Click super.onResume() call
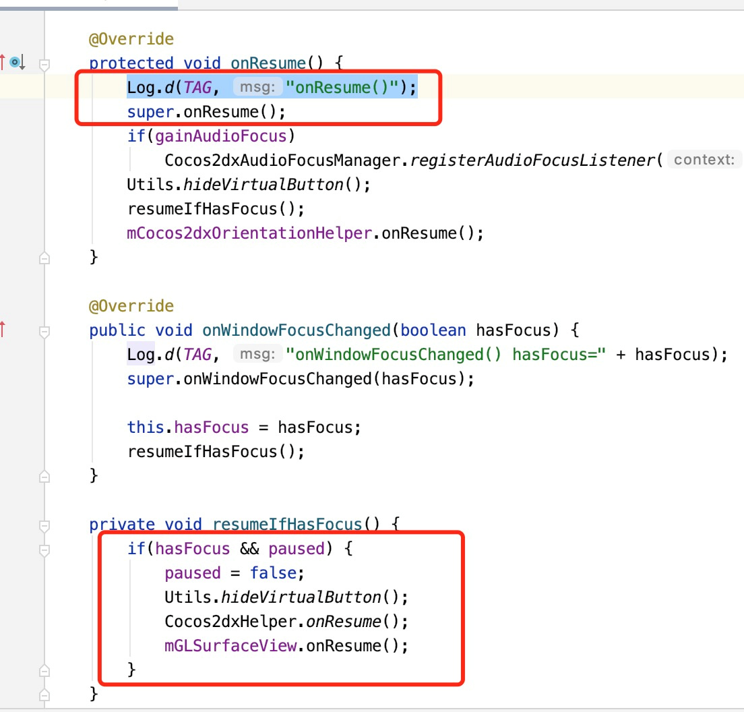744x712 pixels. [x=206, y=111]
